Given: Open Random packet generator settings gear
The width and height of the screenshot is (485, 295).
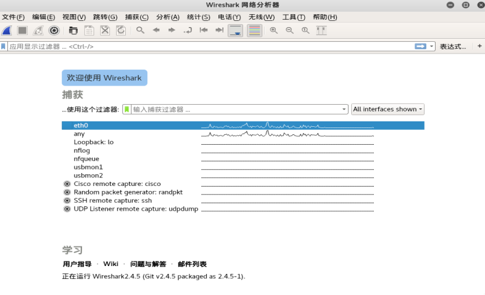Looking at the screenshot, I should [x=67, y=192].
